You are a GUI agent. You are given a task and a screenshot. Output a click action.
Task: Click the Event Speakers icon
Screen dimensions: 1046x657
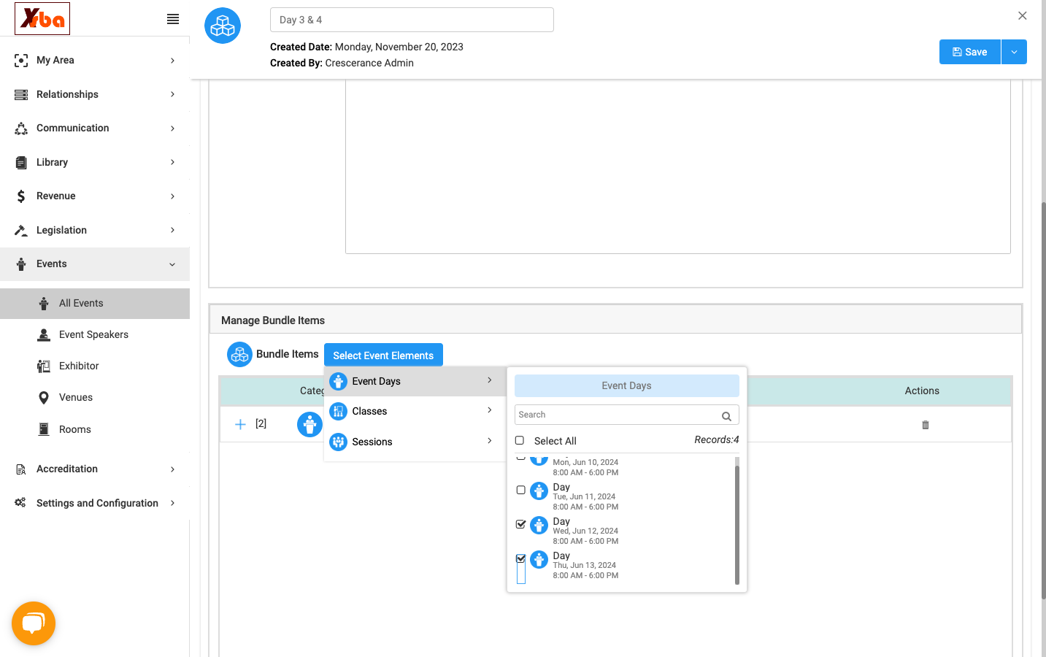(44, 334)
